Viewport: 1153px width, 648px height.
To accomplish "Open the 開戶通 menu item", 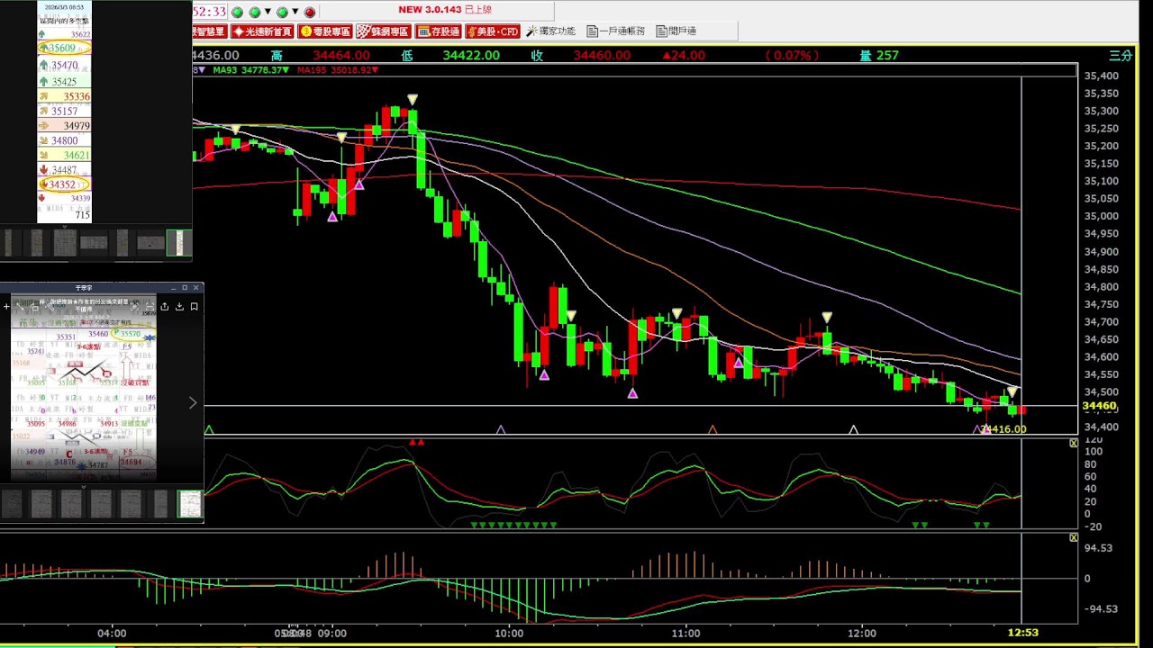I will click(x=676, y=31).
